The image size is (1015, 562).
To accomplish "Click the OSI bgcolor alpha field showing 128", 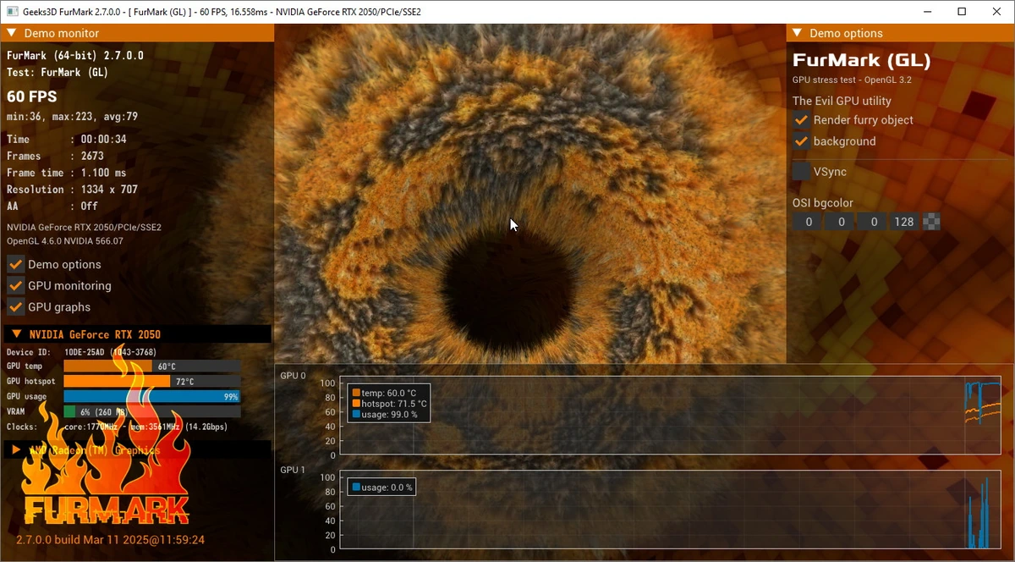I will (x=903, y=222).
